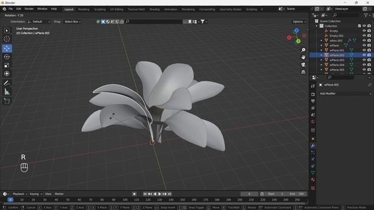Activate the Transform tool
Screen dimensions: 374x210
coord(6,73)
